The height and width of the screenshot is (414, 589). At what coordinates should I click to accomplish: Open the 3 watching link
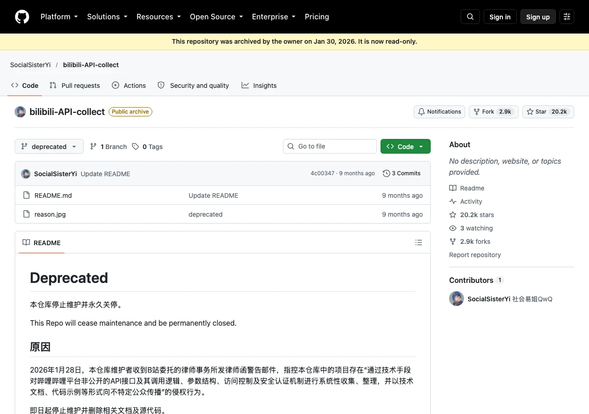471,228
